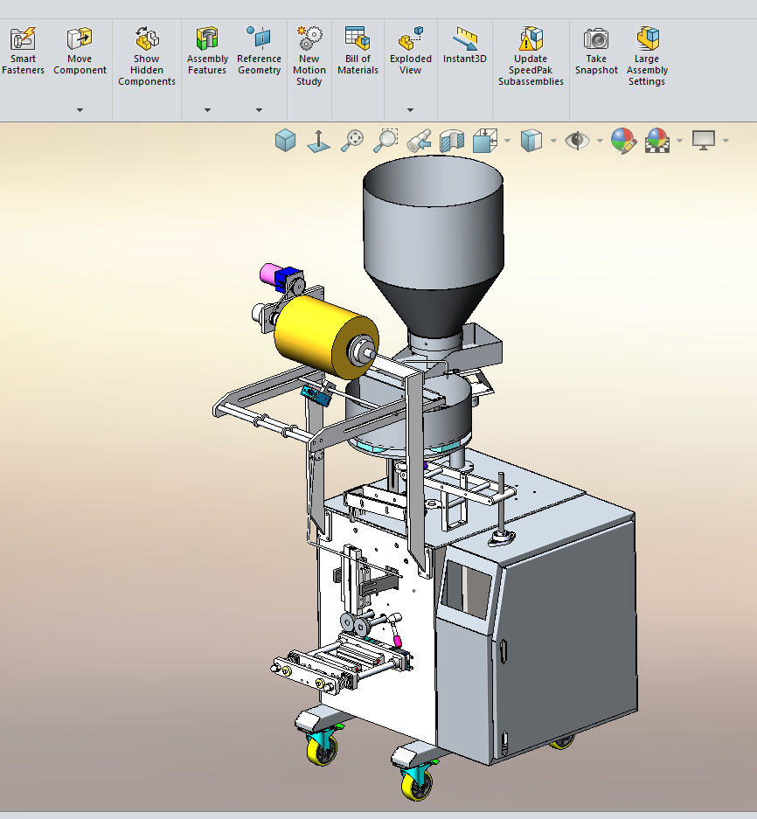Screen dimensions: 757x819
Task: Click the Edit Appearance color ball icon
Action: click(623, 141)
